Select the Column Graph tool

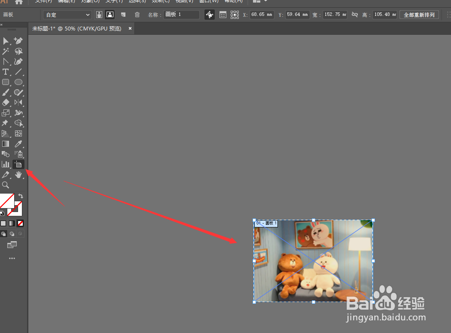pos(6,164)
